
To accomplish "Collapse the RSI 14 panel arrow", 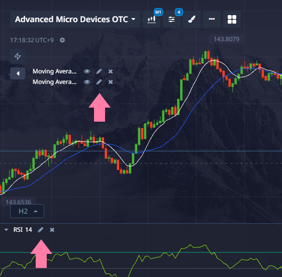I will point(7,230).
